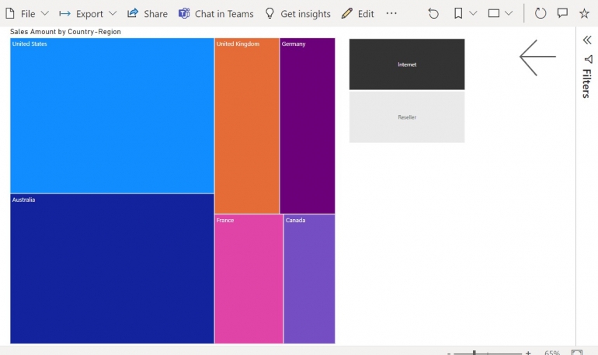Click the Share button

coord(148,14)
